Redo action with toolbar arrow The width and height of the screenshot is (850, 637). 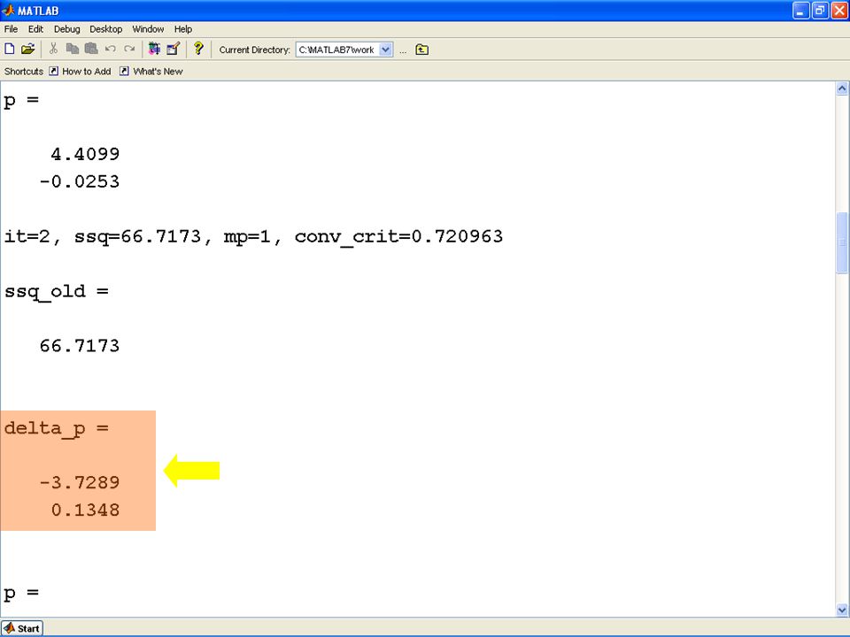[129, 50]
